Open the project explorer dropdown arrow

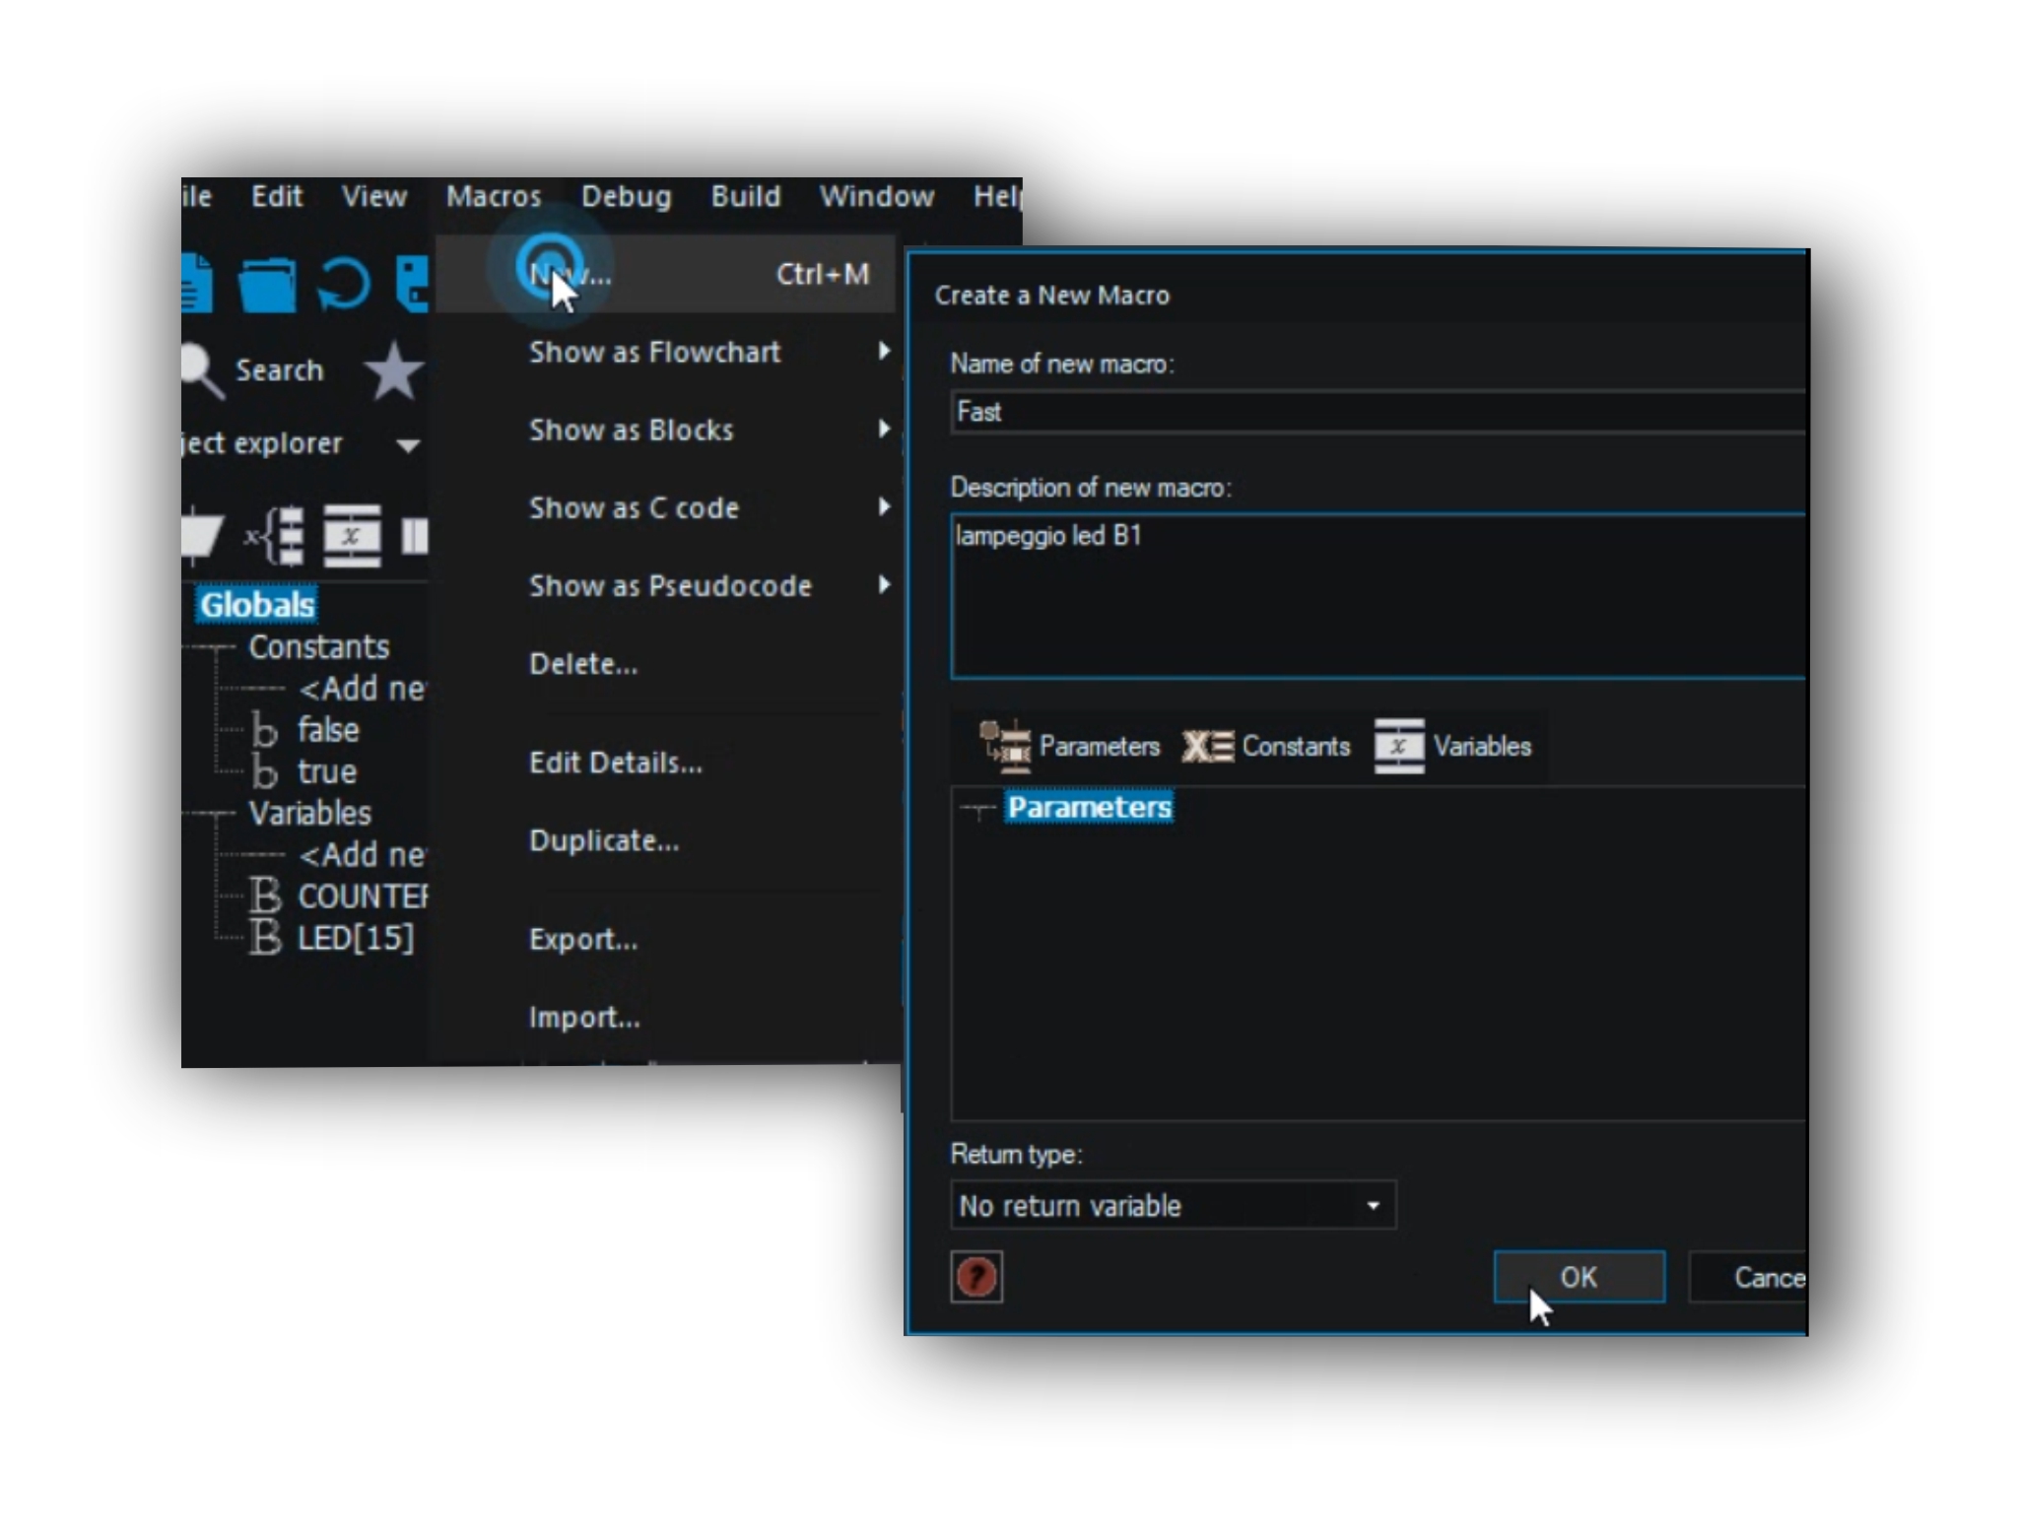point(408,445)
